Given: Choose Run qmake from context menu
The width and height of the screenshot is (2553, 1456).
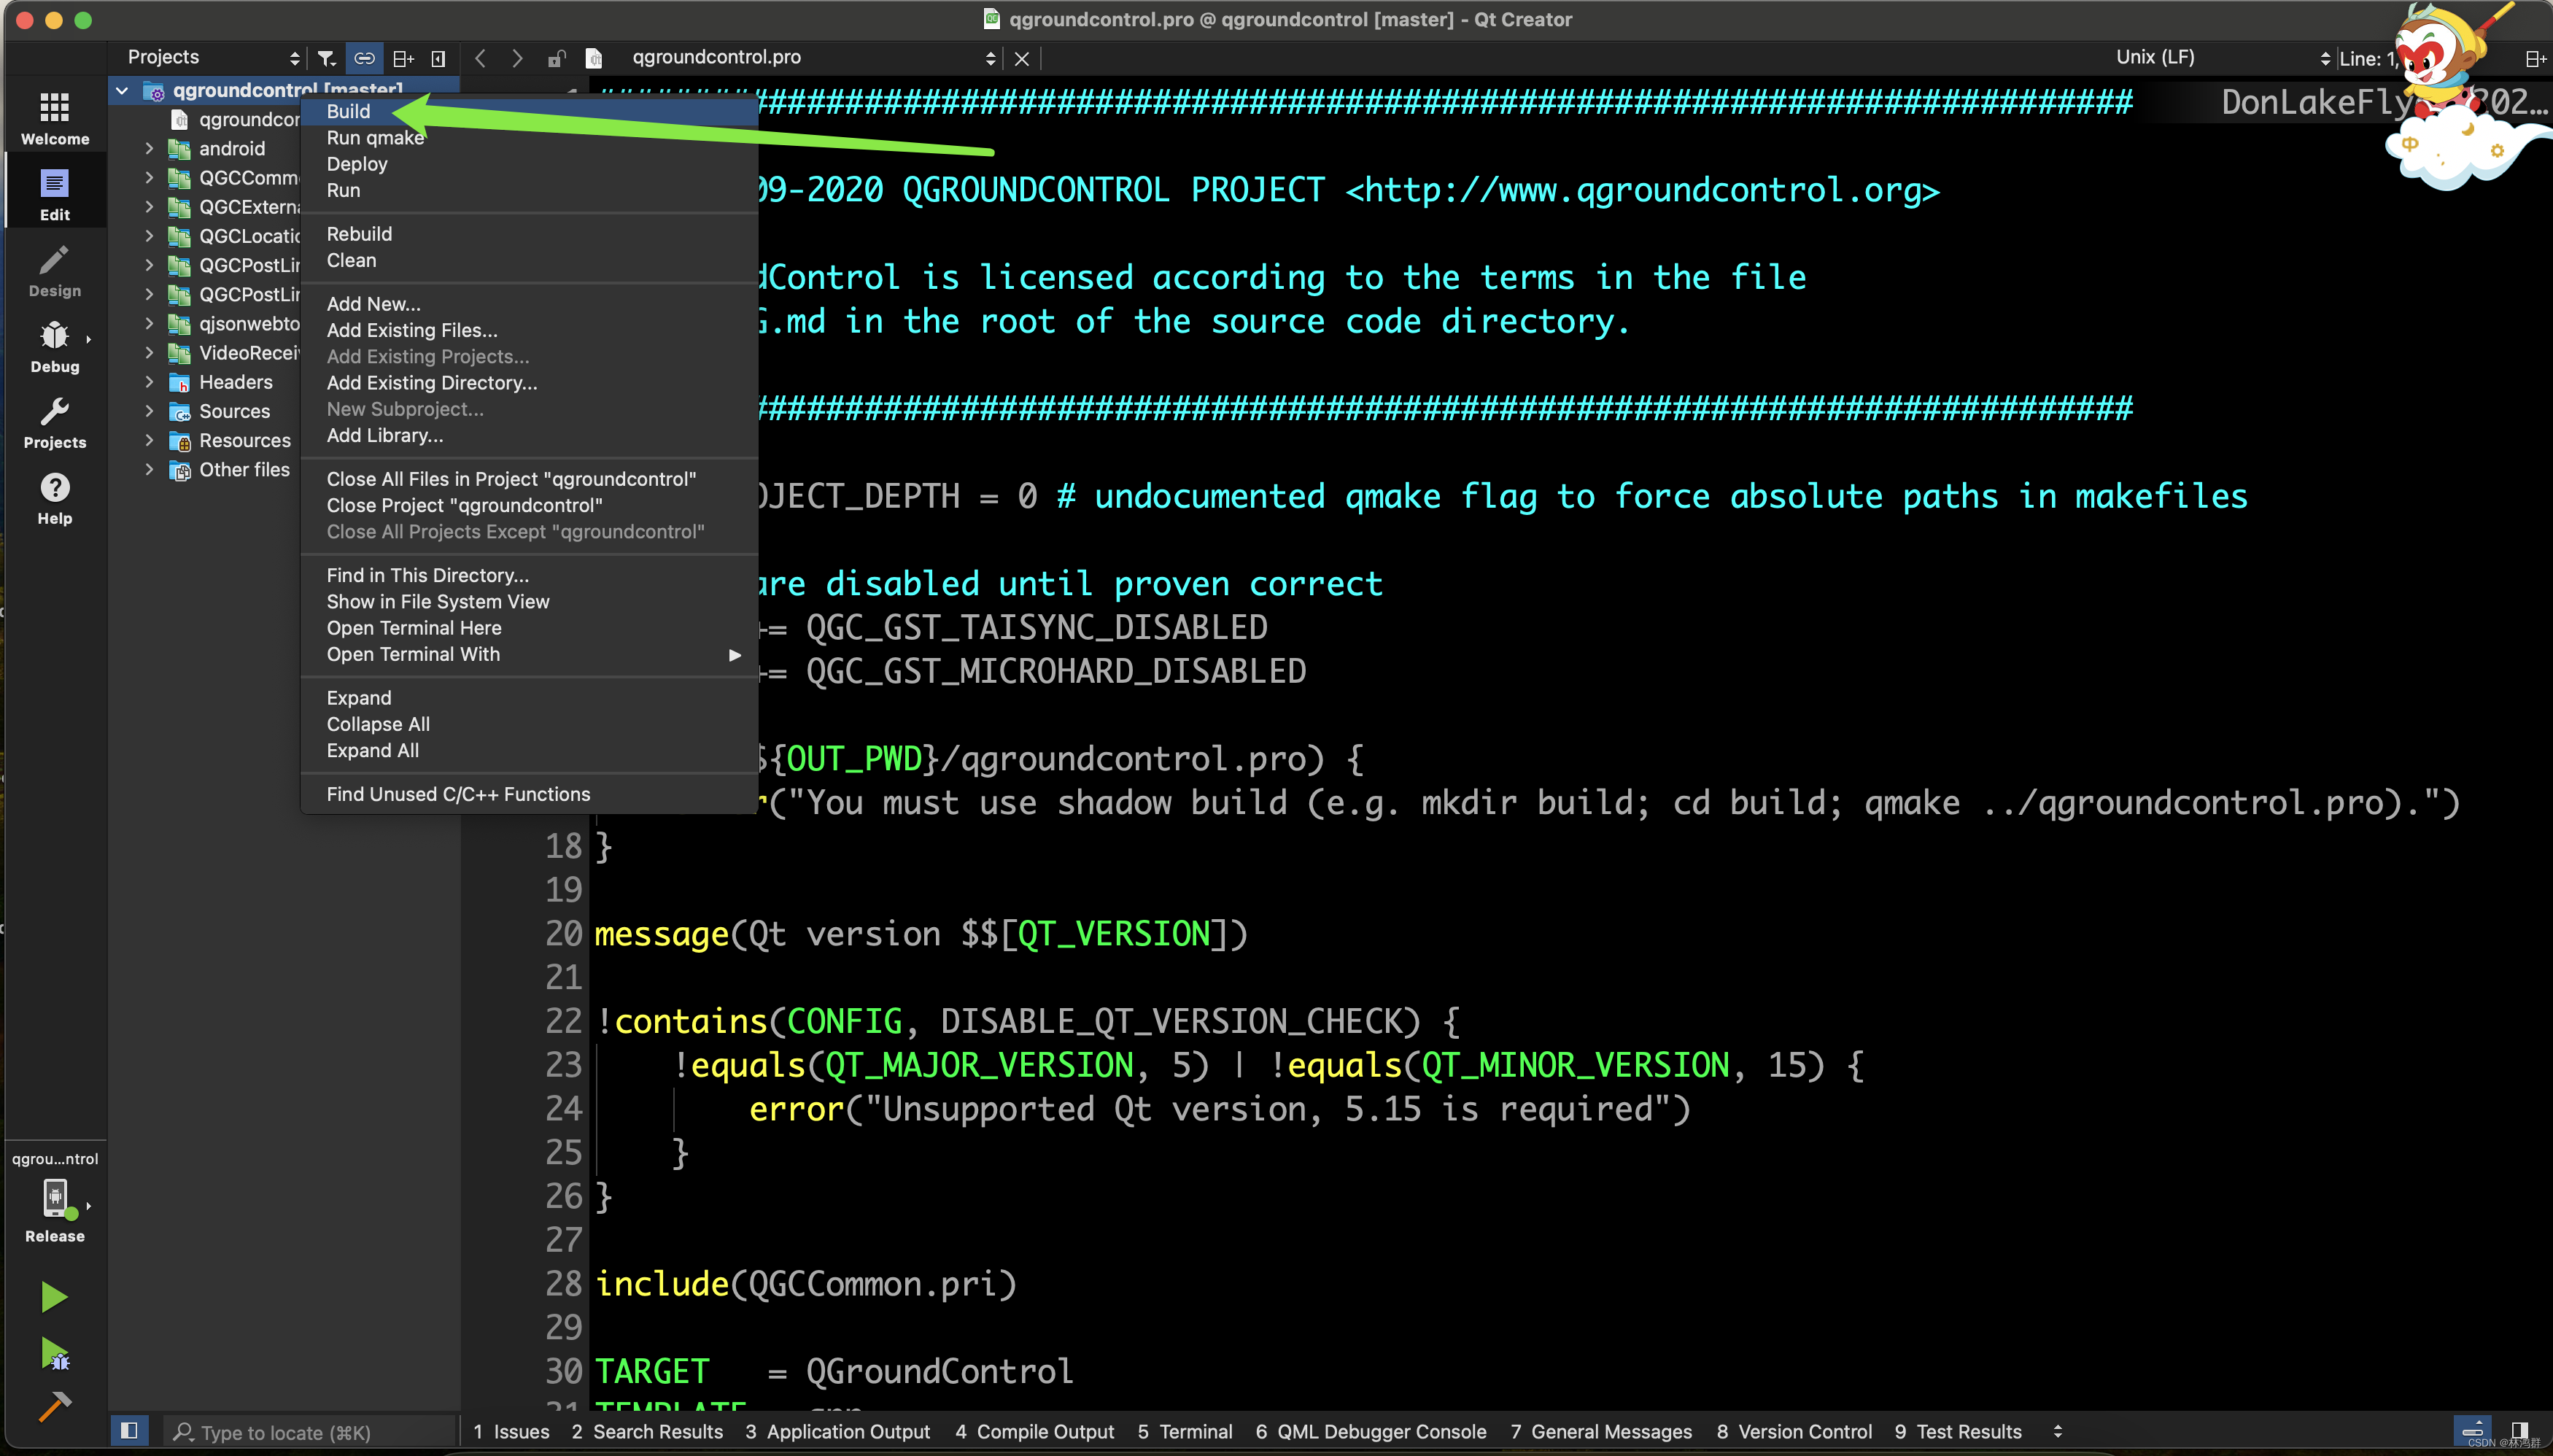Looking at the screenshot, I should (528, 138).
